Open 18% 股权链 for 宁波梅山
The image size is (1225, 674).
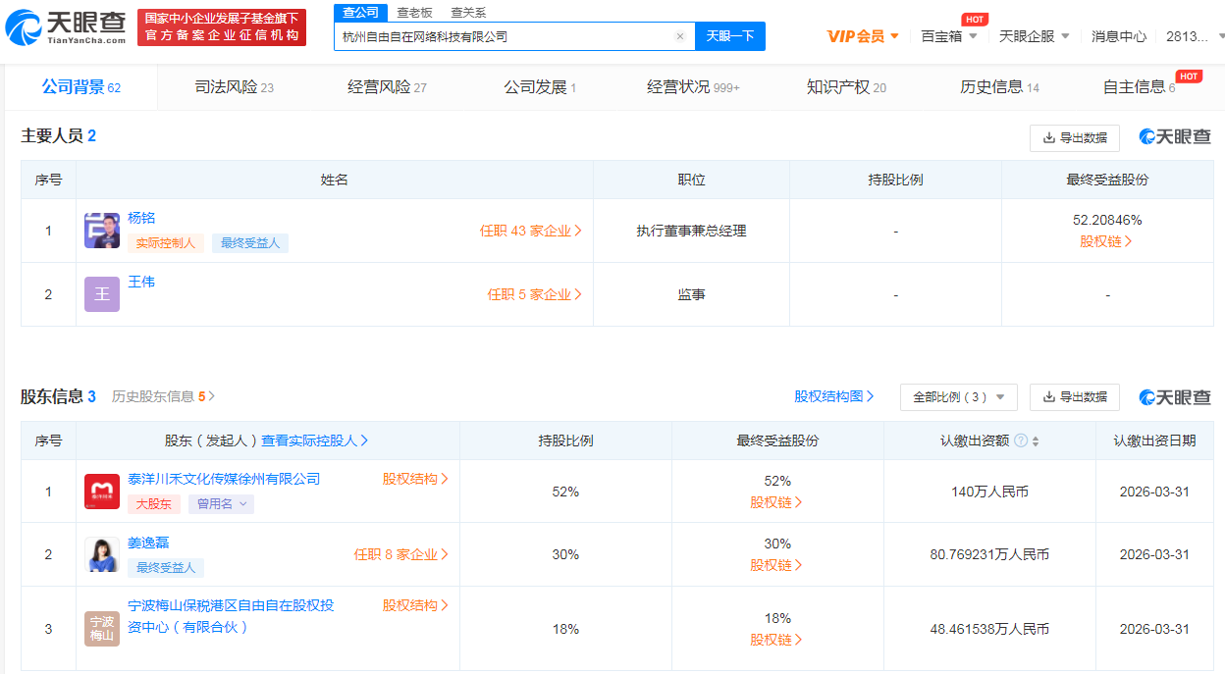[x=777, y=640]
